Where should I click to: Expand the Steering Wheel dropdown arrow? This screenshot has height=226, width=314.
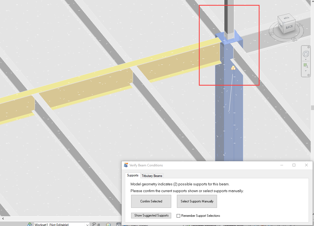(x=306, y=59)
